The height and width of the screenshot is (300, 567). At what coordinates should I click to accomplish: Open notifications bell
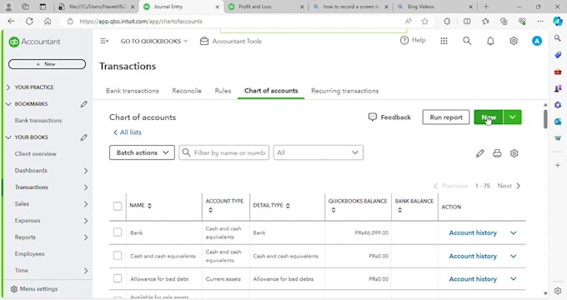(x=490, y=41)
